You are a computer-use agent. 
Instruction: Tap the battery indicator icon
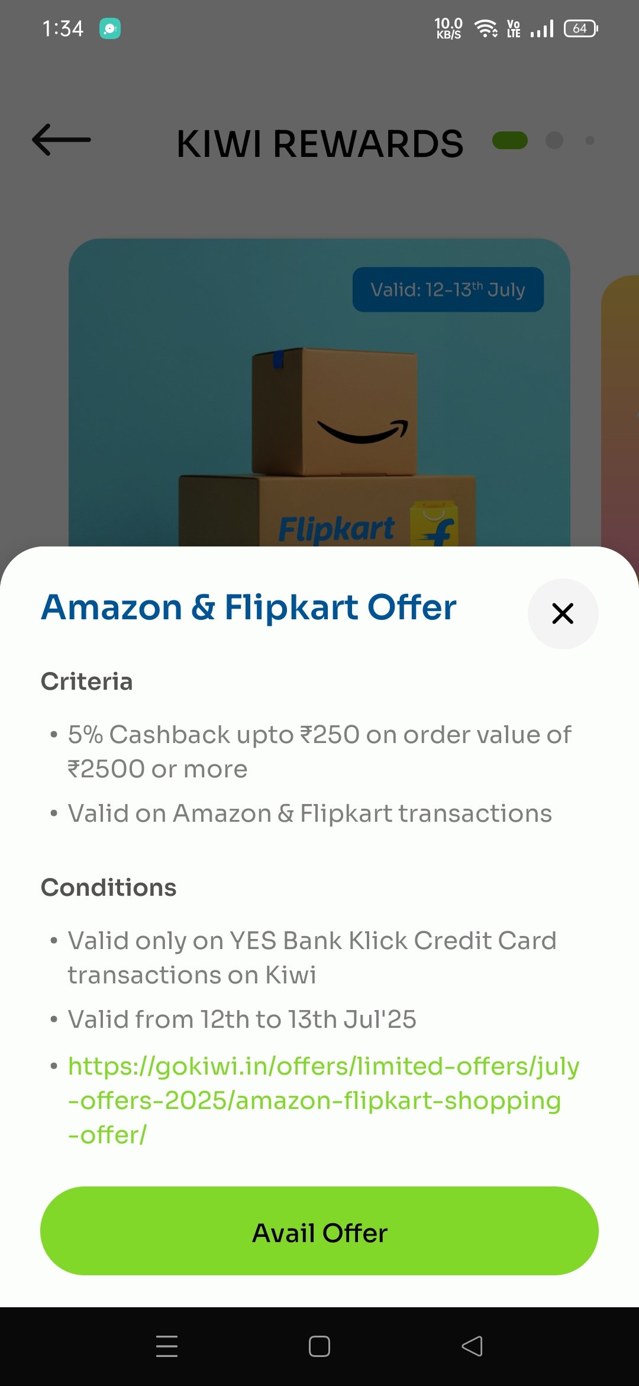[581, 28]
